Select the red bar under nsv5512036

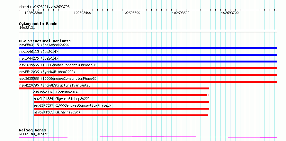(x=148, y=75)
